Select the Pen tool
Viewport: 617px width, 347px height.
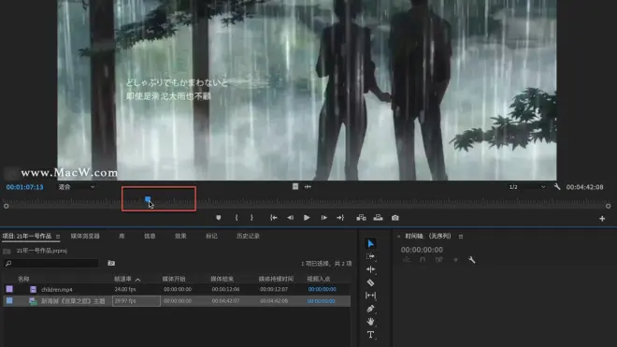[370, 309]
